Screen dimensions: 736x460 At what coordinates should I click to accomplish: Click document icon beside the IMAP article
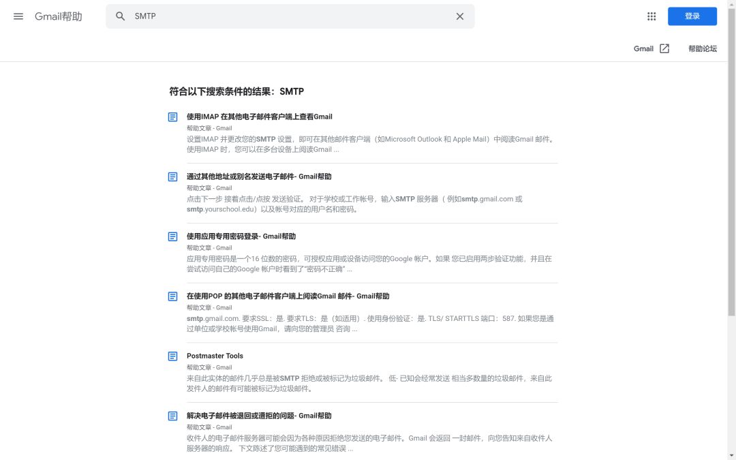[x=173, y=117]
